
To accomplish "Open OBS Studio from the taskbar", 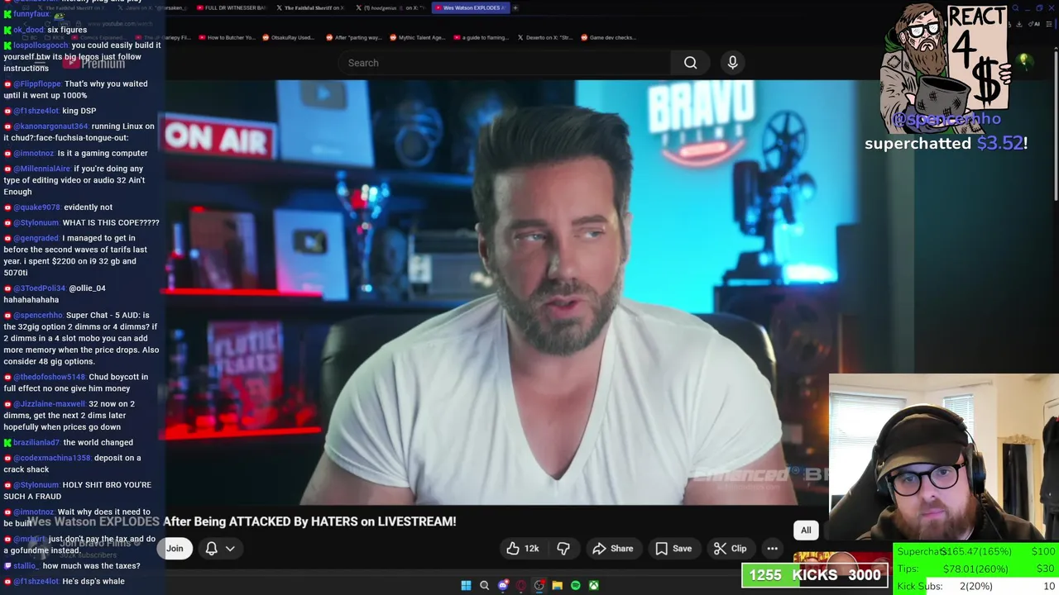I will click(x=539, y=585).
